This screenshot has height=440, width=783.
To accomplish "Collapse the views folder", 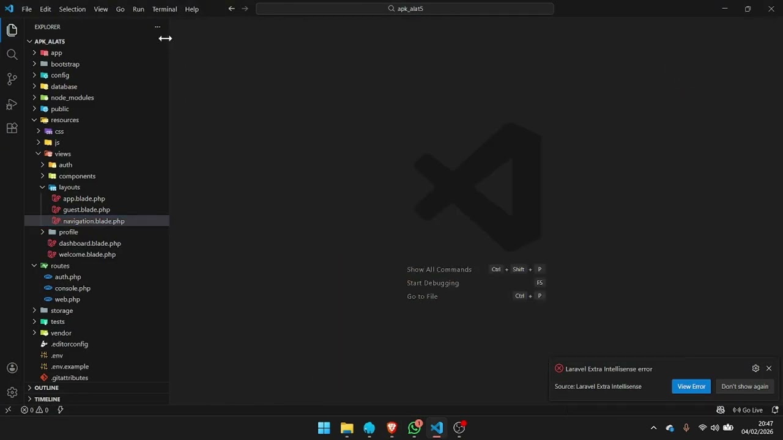I will point(97,153).
